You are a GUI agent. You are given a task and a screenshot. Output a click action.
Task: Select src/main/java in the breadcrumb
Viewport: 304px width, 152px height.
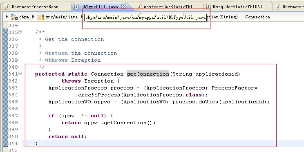point(62,17)
